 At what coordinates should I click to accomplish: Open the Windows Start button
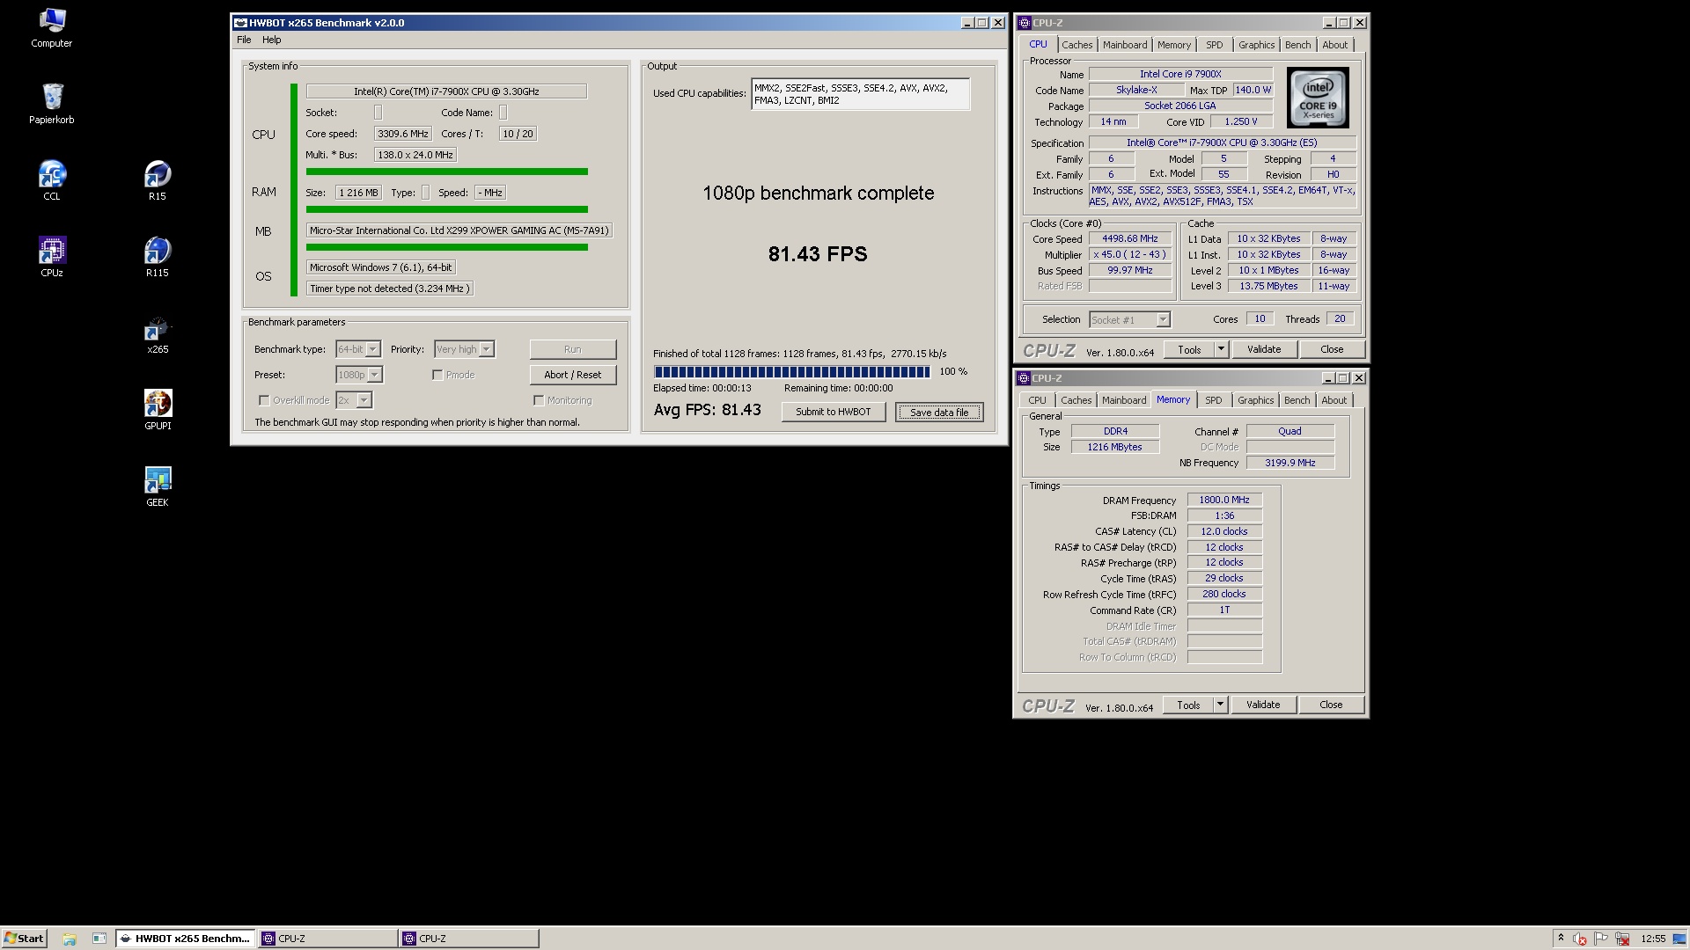coord(24,939)
